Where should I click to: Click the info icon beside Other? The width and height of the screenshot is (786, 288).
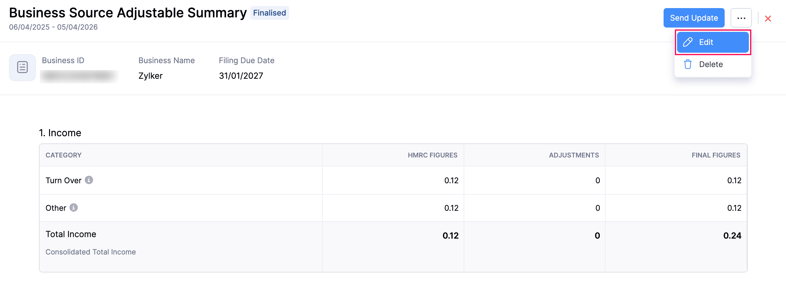pyautogui.click(x=74, y=207)
